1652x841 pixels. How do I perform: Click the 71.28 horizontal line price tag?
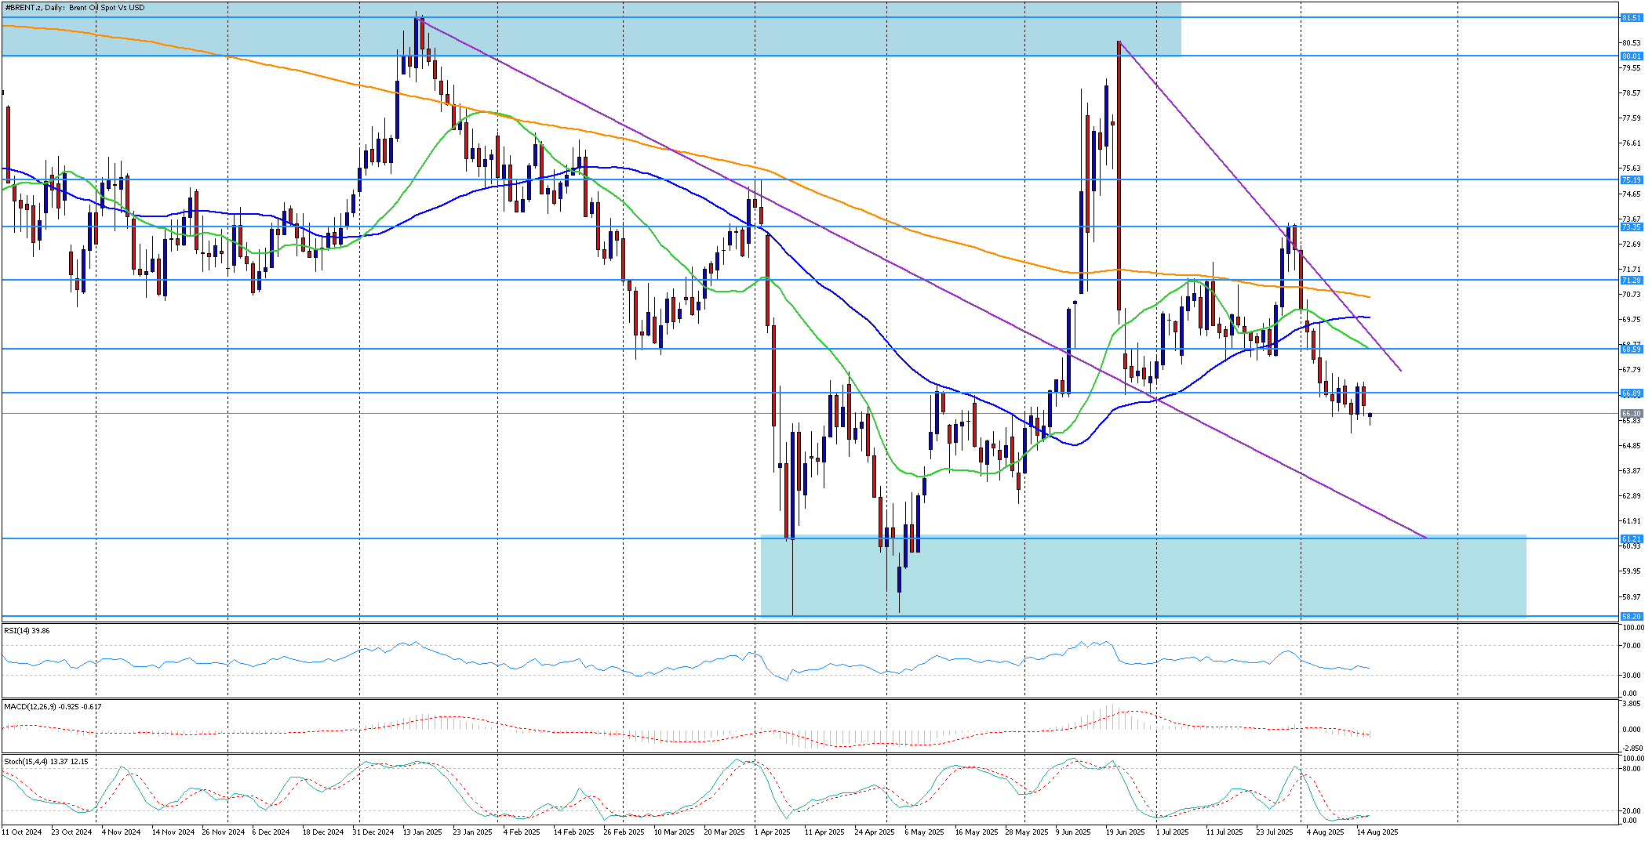[x=1631, y=280]
